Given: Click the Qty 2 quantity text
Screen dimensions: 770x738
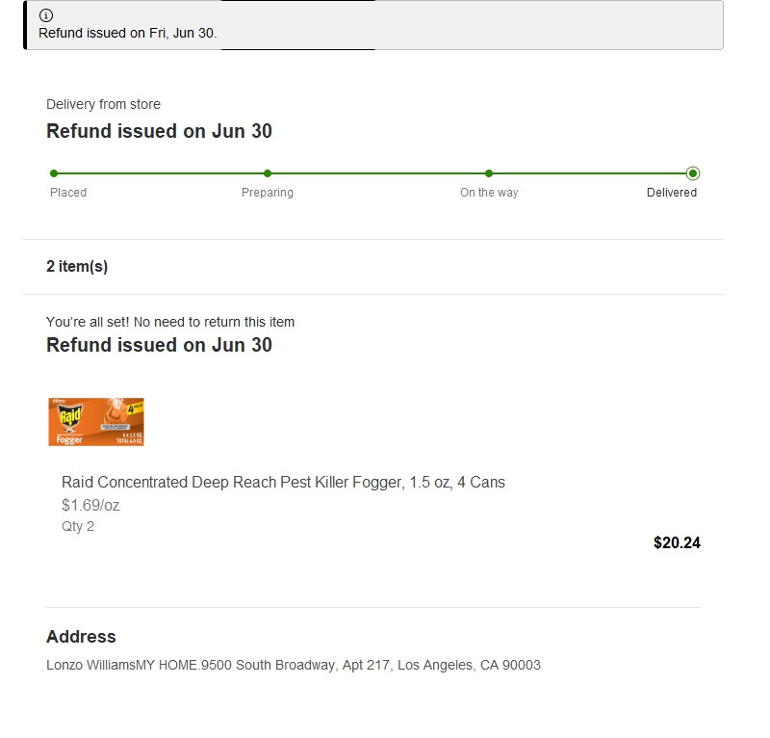Looking at the screenshot, I should pos(78,526).
